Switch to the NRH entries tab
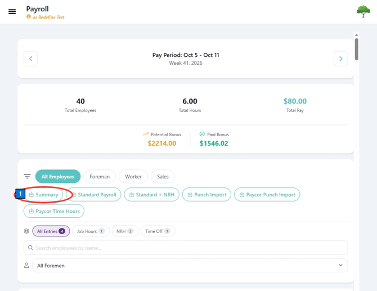This screenshot has height=291, width=377. click(125, 231)
